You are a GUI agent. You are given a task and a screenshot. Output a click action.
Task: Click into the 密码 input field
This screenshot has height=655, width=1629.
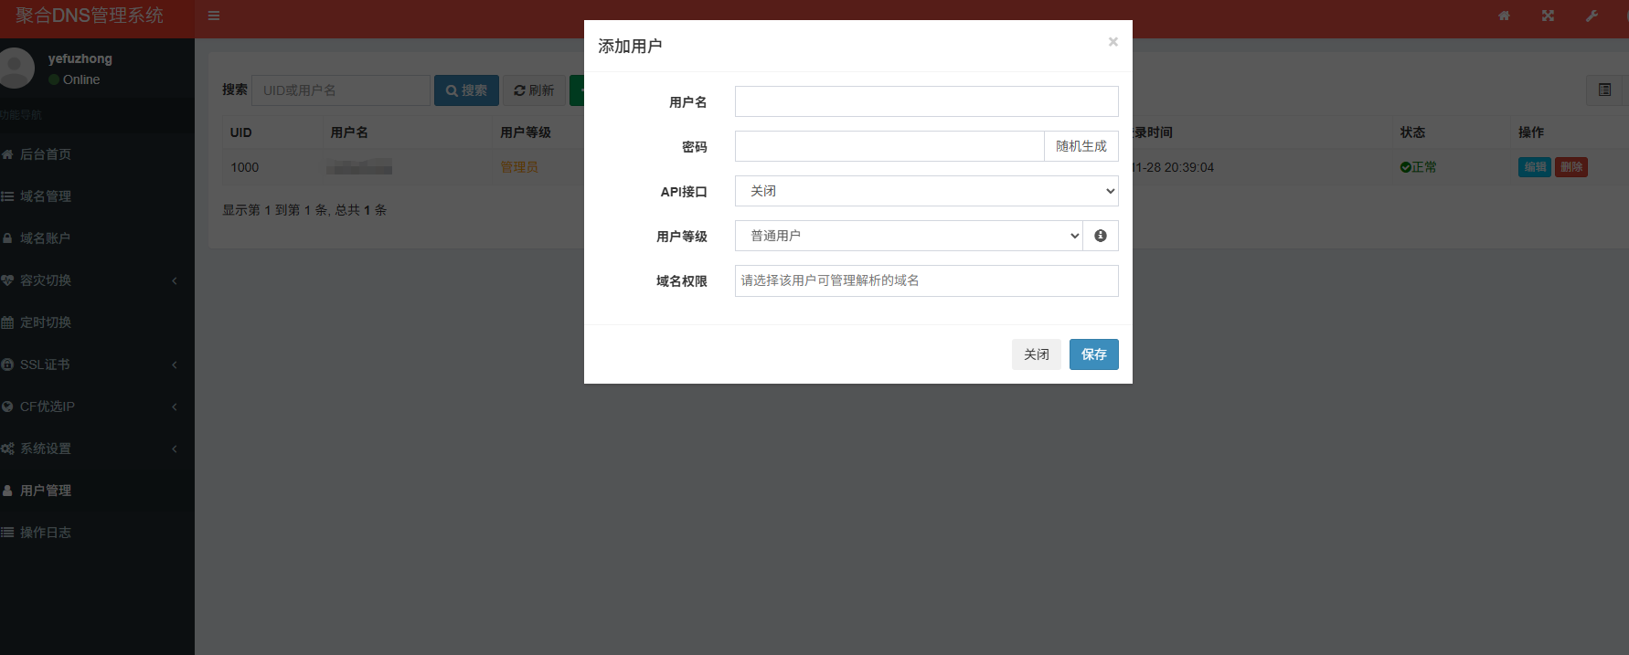[889, 146]
